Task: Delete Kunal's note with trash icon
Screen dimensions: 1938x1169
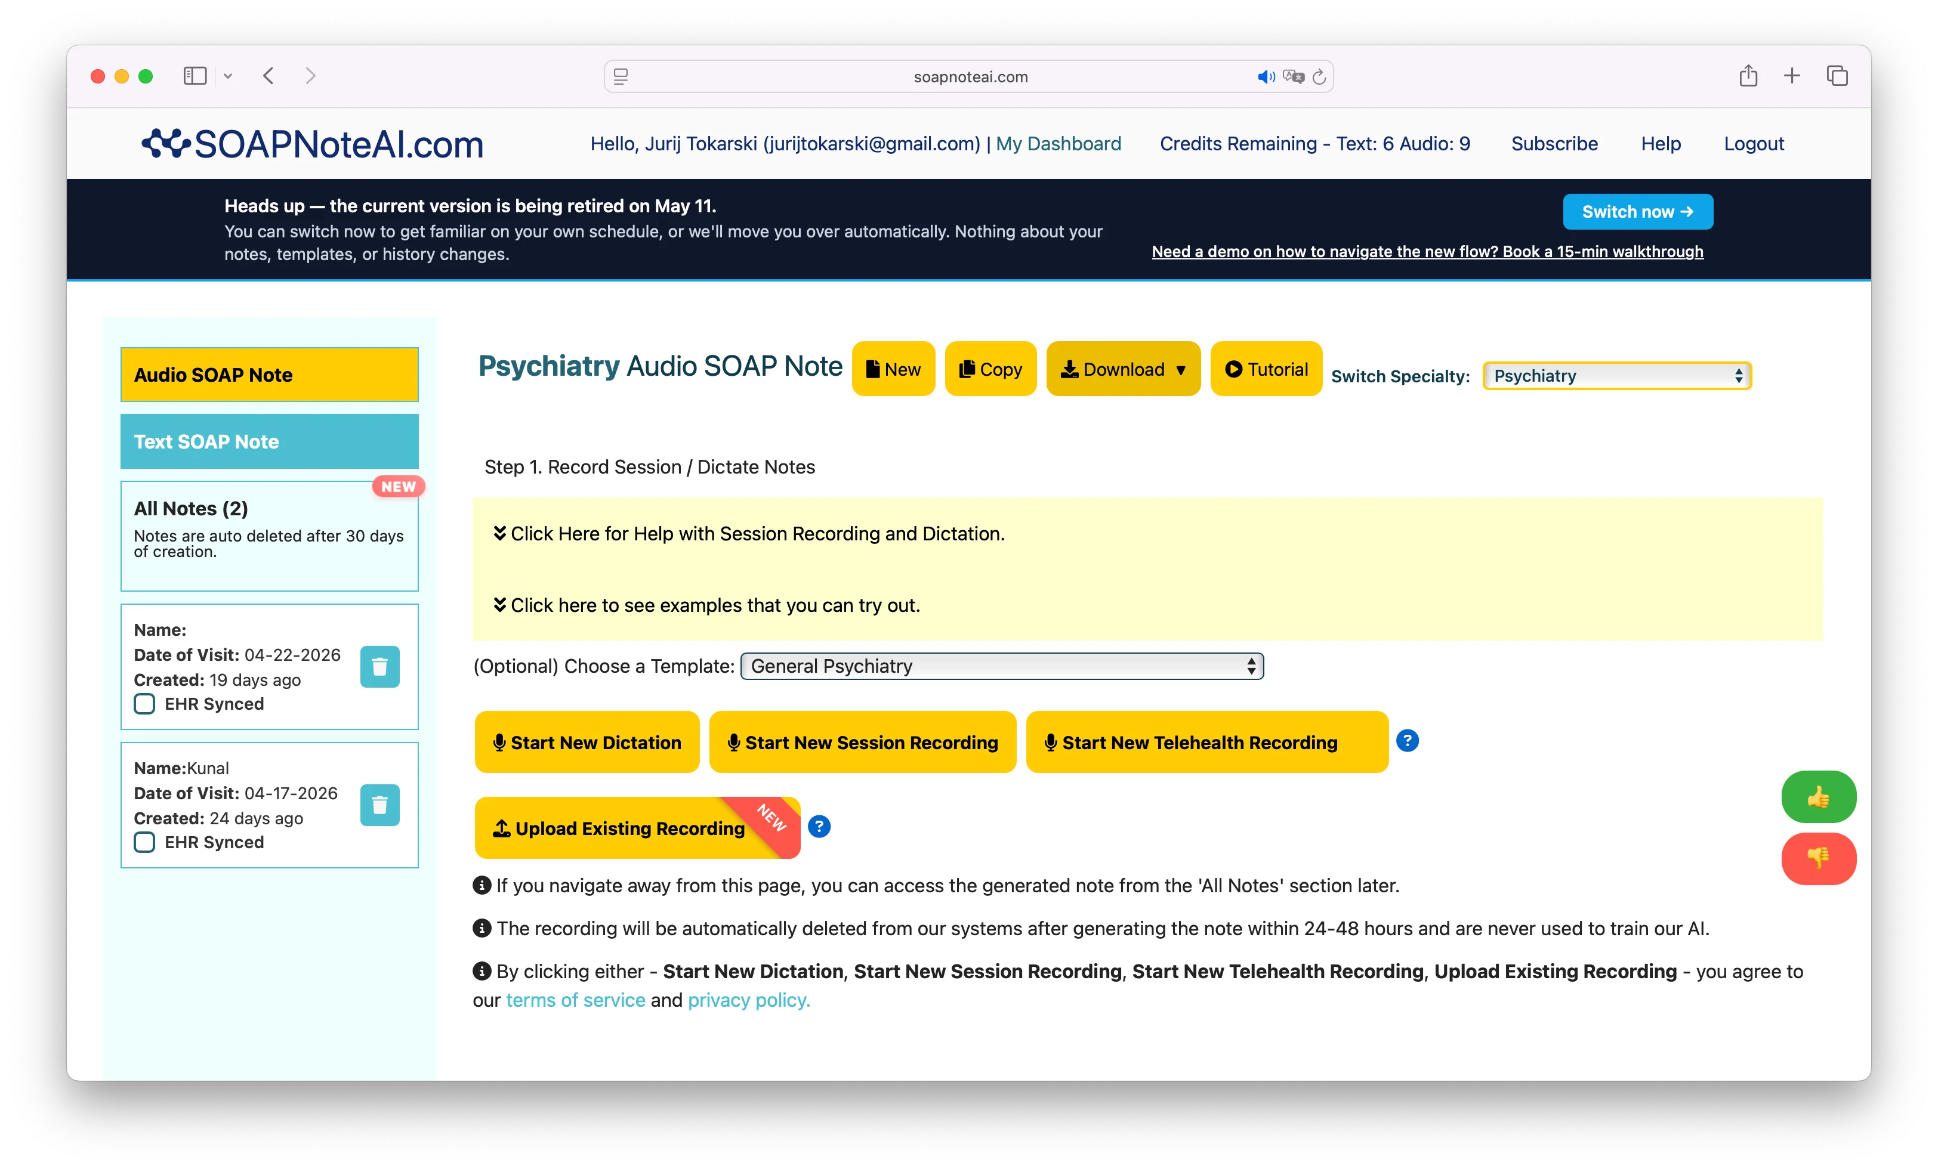Action: point(380,805)
